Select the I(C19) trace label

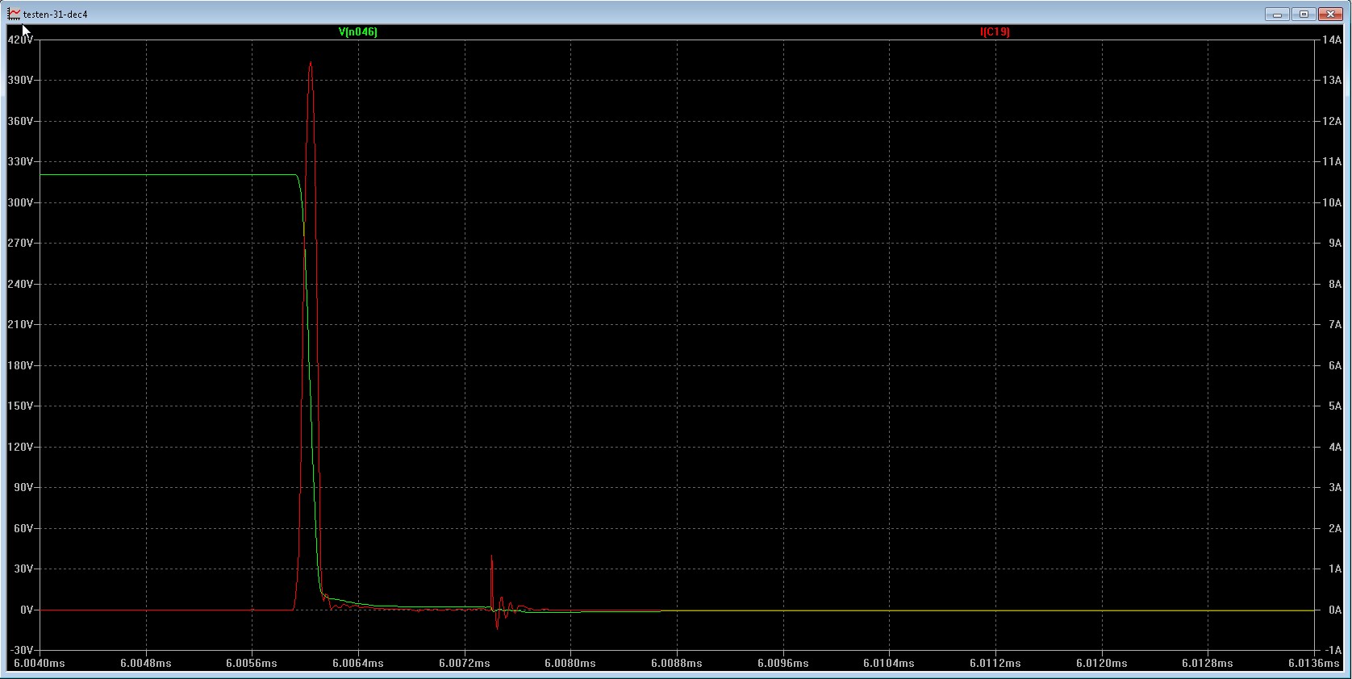coord(995,32)
